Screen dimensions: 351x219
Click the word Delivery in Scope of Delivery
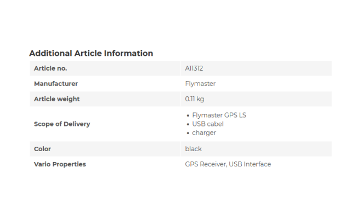[x=77, y=124]
